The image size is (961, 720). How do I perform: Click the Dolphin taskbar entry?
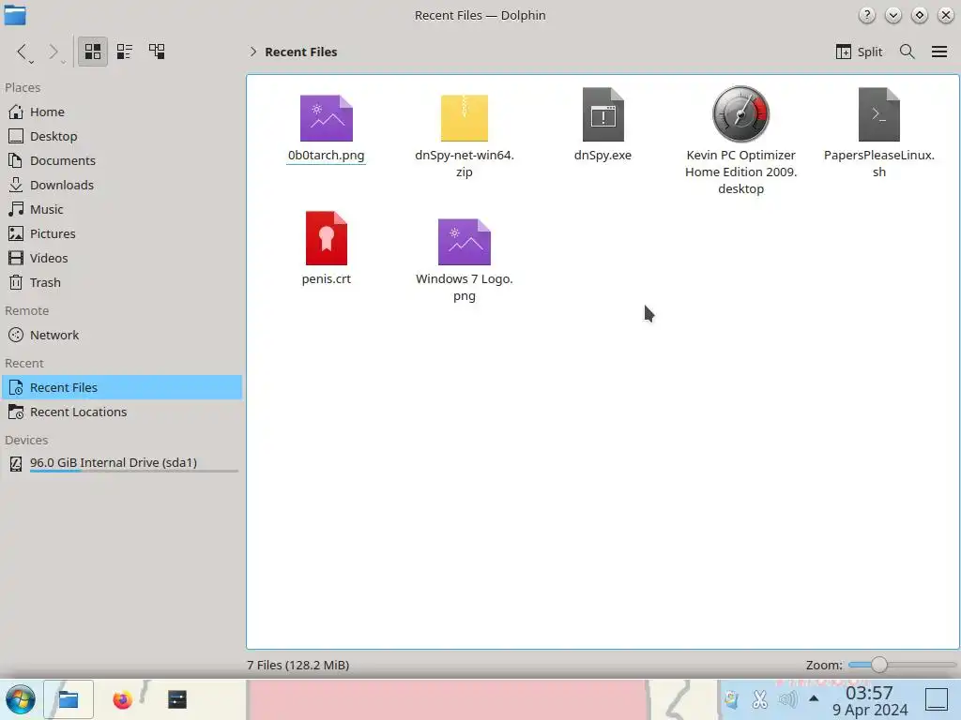(69, 699)
